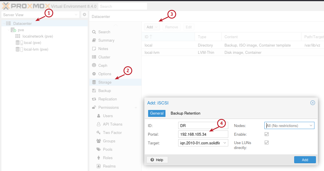Click the Datacenter server icon in tree
Image resolution: width=324 pixels, height=171 pixels.
coord(8,23)
